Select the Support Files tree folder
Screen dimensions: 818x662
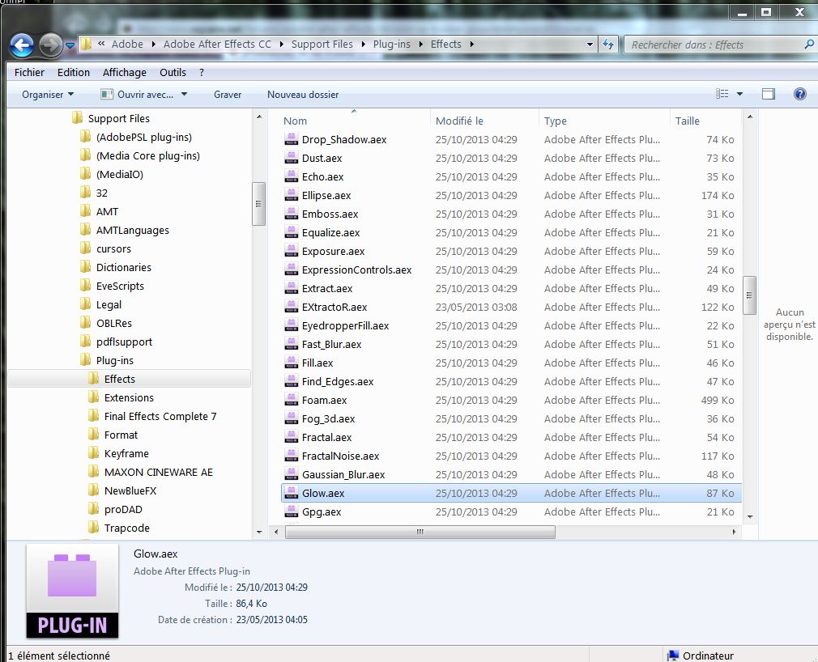pos(118,118)
